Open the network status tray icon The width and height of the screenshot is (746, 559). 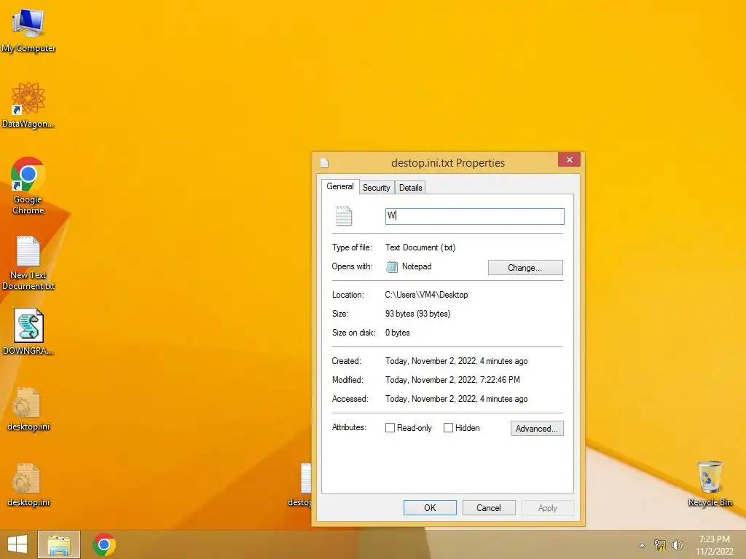(x=660, y=545)
